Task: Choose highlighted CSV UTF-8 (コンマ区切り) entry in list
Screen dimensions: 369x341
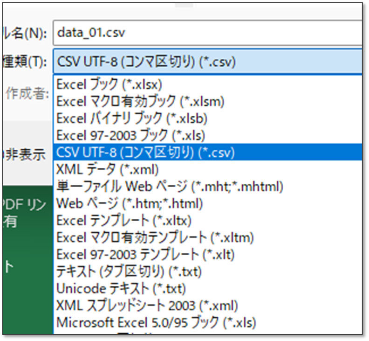Action: [145, 152]
